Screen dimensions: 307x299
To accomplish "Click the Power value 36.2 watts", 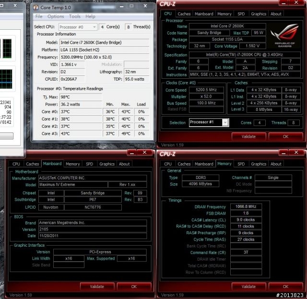I will pos(81,105).
